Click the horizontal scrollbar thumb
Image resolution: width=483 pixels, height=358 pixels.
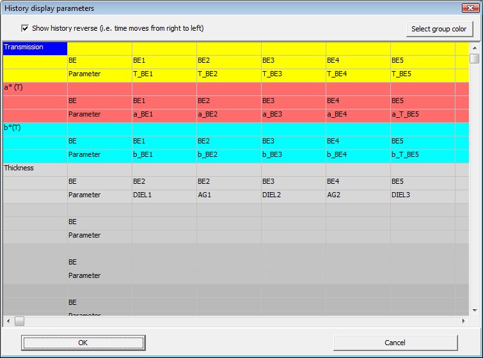click(x=19, y=321)
